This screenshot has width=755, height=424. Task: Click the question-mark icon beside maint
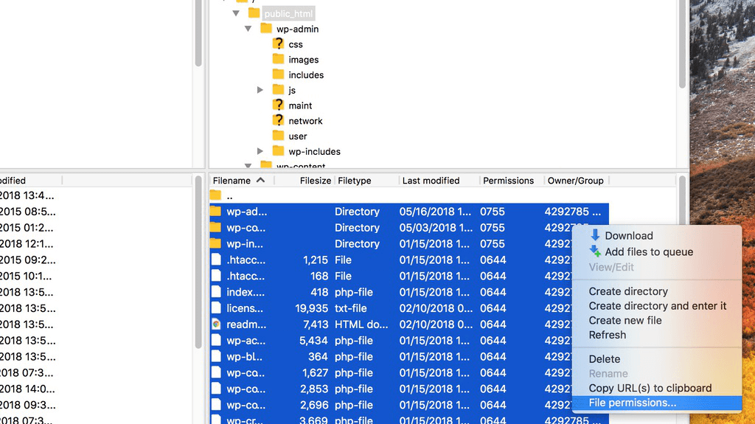click(278, 105)
